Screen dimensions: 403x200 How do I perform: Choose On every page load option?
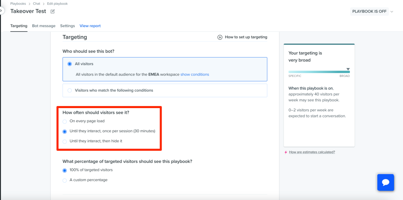coord(65,121)
